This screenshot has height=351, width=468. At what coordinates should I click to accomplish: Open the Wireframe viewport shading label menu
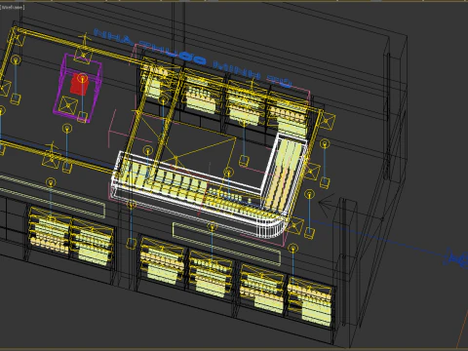click(x=13, y=7)
